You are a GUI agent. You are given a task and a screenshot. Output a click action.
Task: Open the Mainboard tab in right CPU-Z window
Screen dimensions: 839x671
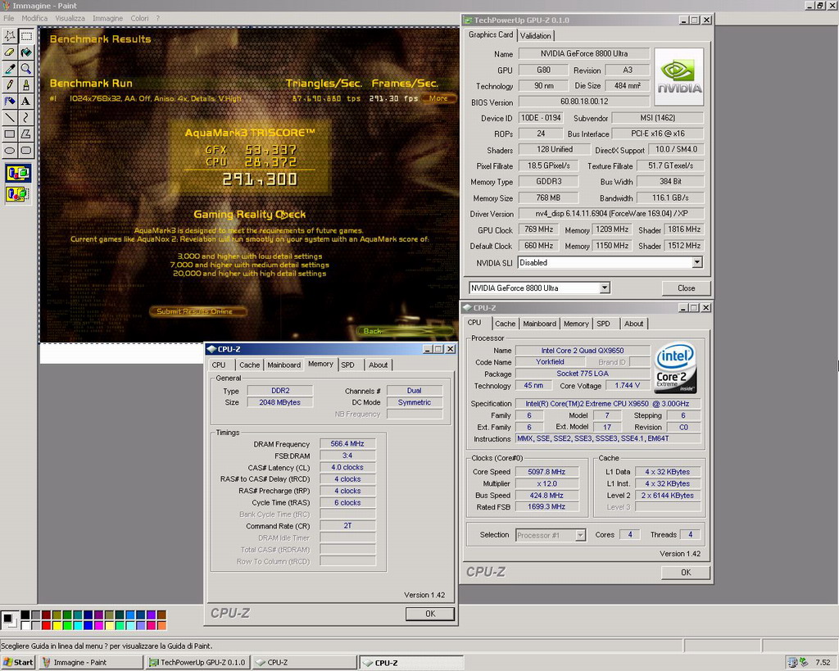click(539, 324)
